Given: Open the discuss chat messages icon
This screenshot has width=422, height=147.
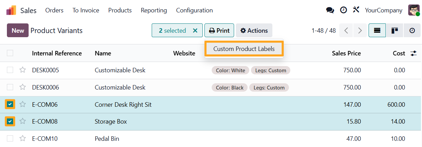Looking at the screenshot, I should [330, 10].
